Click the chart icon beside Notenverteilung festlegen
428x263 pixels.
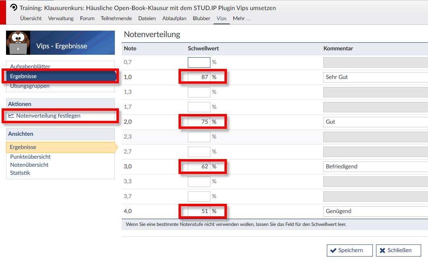pos(11,116)
